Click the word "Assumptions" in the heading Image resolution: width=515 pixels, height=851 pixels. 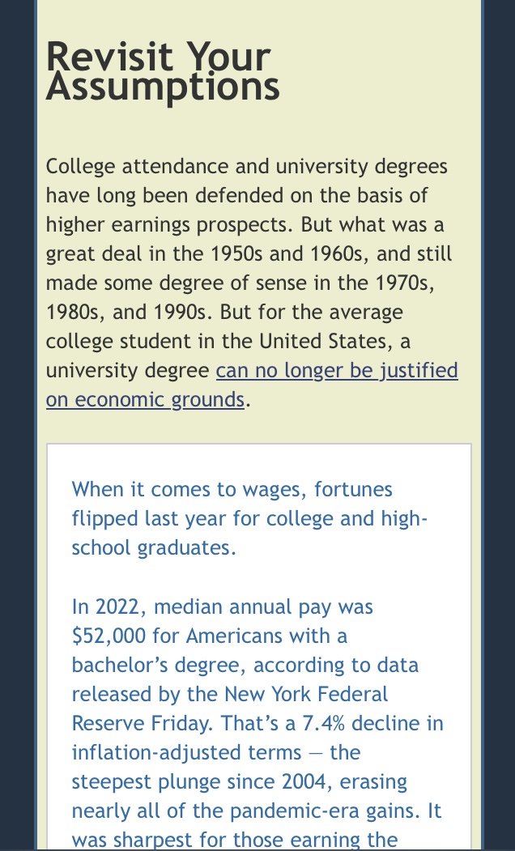[x=163, y=87]
